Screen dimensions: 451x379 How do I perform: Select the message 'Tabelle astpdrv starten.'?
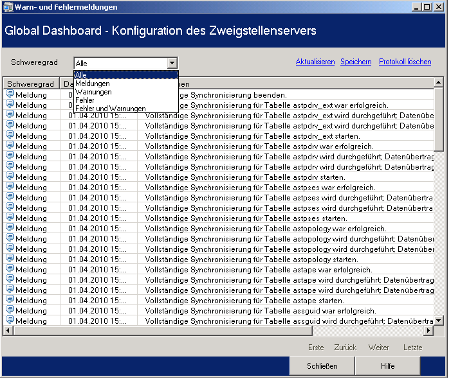coord(245,177)
